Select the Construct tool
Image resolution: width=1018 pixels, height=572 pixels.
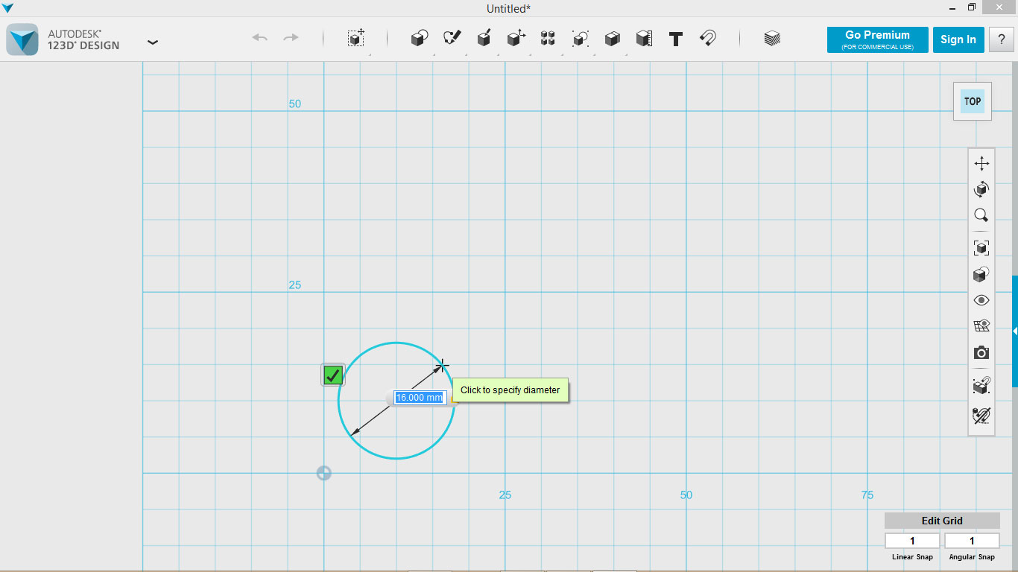(484, 39)
